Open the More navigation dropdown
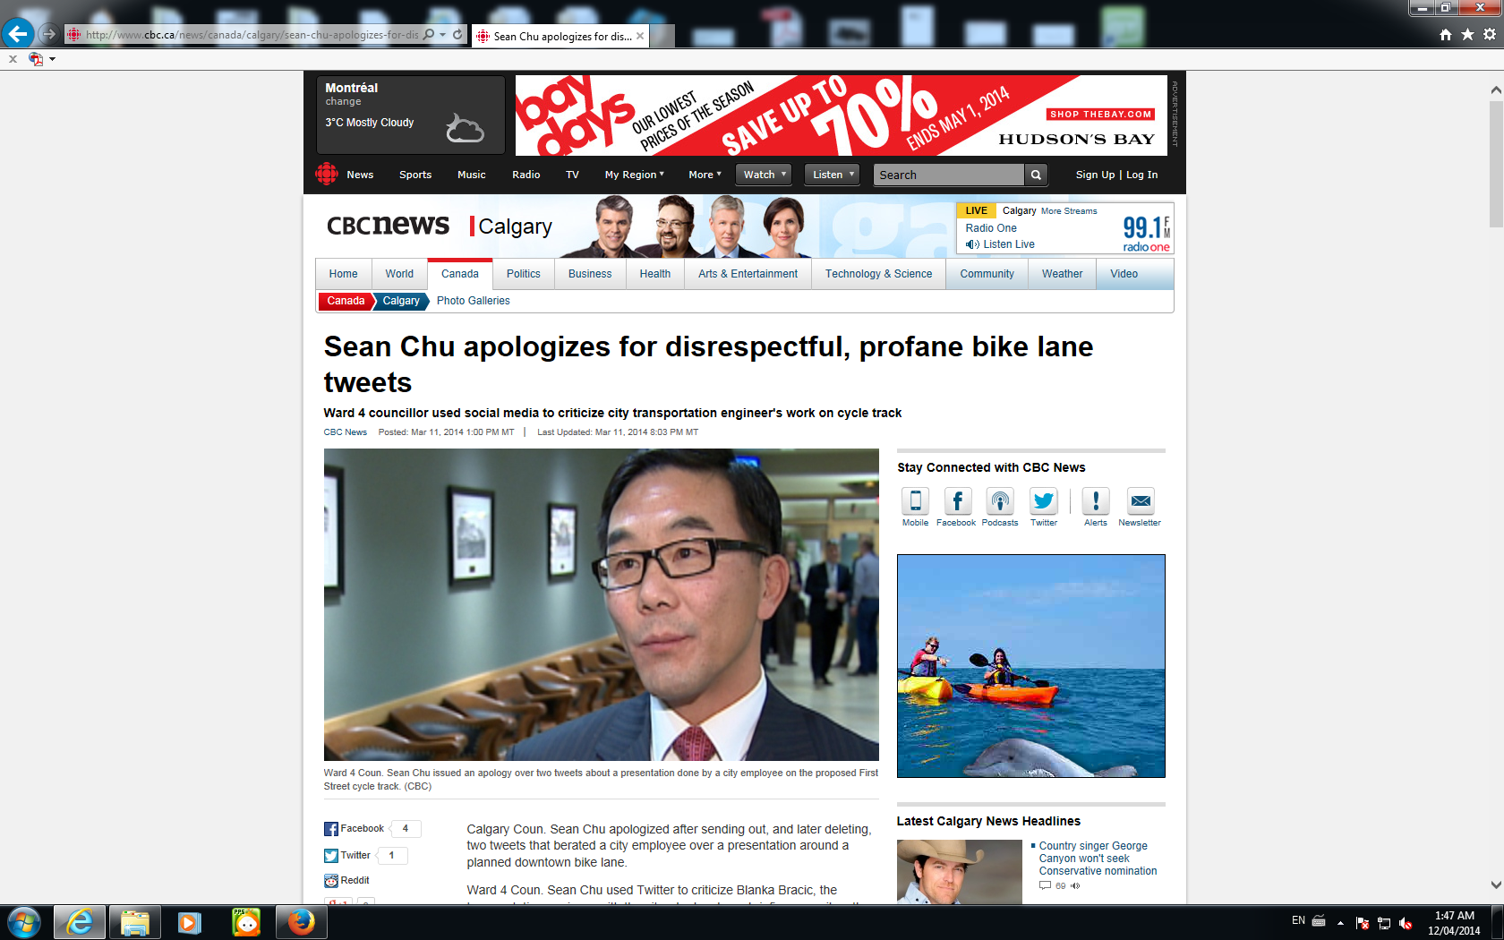The height and width of the screenshot is (940, 1504). point(705,175)
